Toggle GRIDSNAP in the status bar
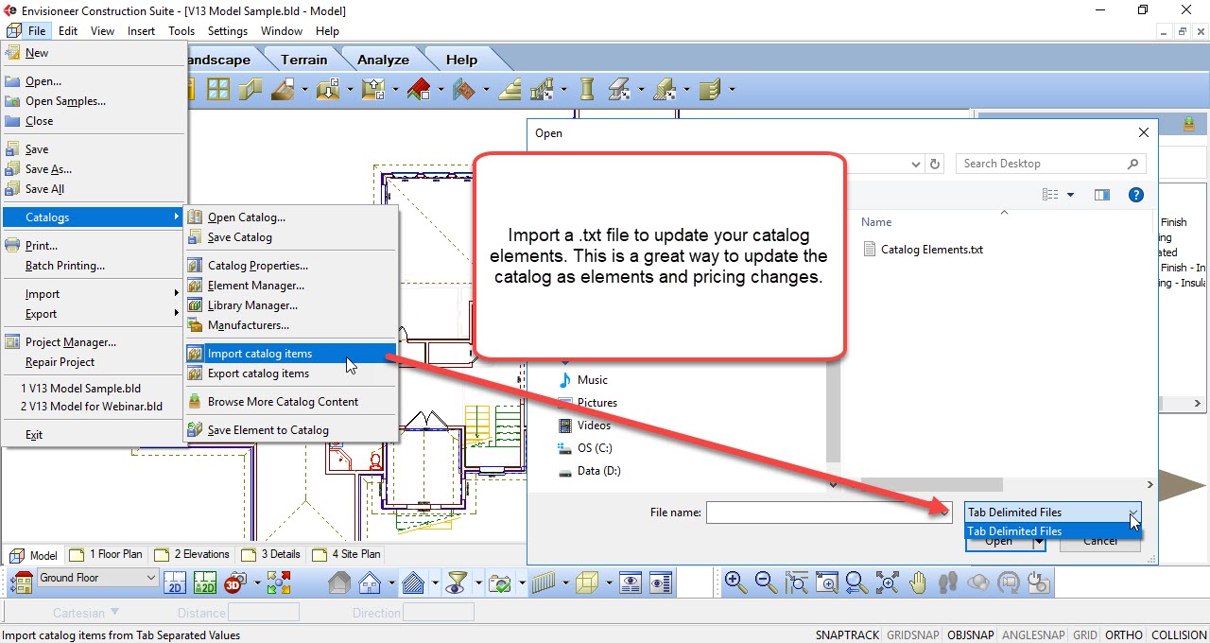 [x=913, y=635]
